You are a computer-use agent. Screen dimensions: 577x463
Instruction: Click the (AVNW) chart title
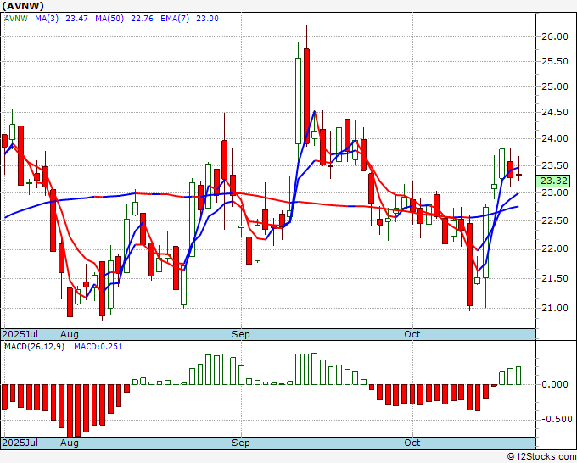(23, 6)
